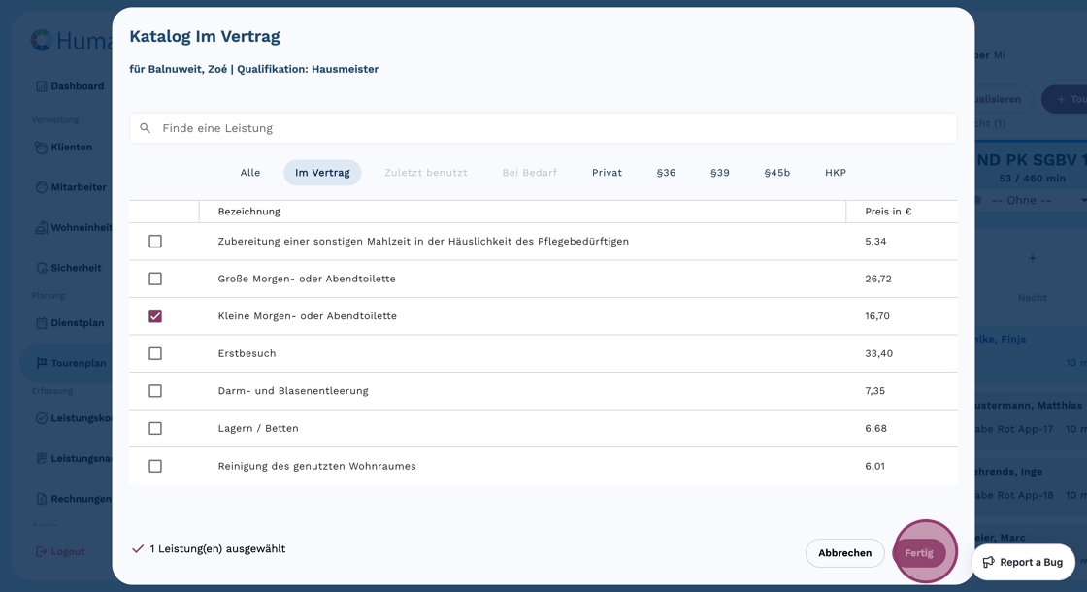Click the plus icon in background tour panel
1087x592 pixels.
[1033, 258]
